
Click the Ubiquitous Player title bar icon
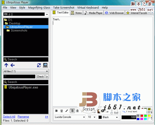pos(3,3)
